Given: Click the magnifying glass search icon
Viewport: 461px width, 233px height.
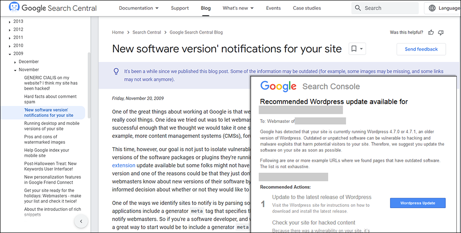Looking at the screenshot, I should pos(358,8).
